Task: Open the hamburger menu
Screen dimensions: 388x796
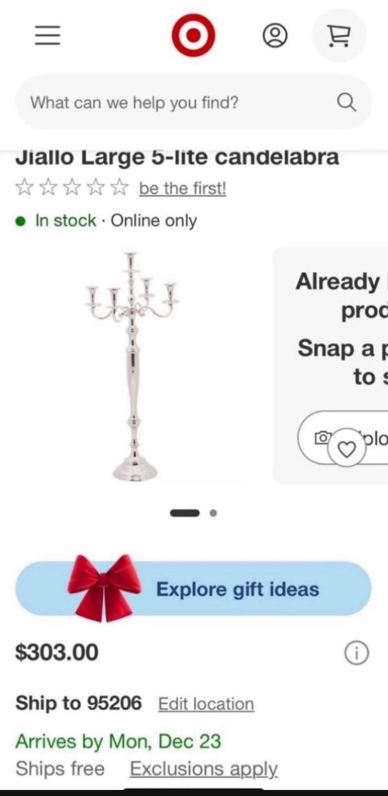Action: [47, 36]
